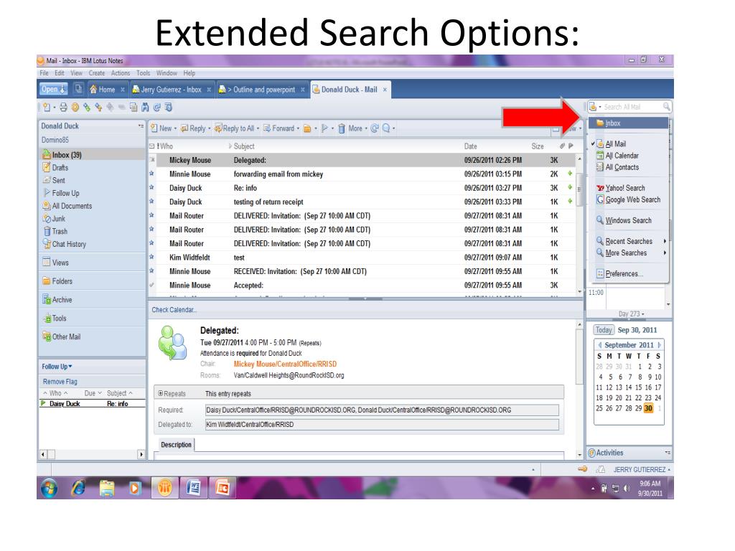Image resolution: width=735 pixels, height=551 pixels.
Task: Open the More actions dropdown
Action: 357,128
